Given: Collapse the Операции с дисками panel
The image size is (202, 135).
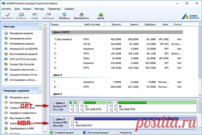Looking at the screenshot, I should click(40, 91).
